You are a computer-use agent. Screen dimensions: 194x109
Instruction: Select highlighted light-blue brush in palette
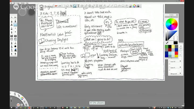[15, 25]
